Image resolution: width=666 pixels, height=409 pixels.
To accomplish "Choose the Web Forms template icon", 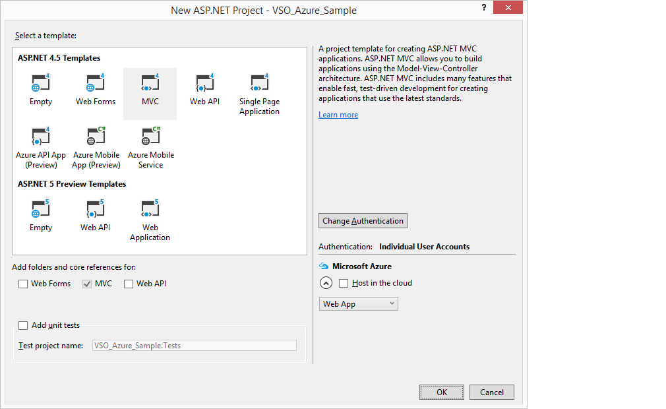I will 95,84.
